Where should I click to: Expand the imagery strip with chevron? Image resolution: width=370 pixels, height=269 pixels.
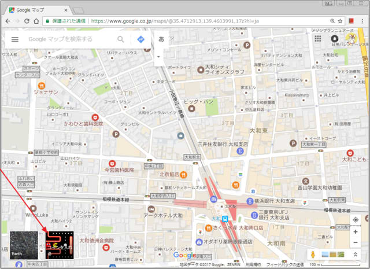pos(355,255)
